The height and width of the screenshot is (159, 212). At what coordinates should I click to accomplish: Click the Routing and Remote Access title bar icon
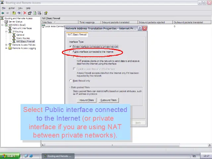[2, 3]
